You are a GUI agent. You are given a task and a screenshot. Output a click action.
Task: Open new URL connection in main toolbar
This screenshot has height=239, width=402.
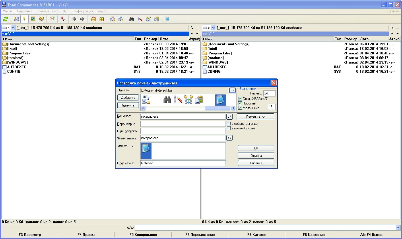pos(121,19)
